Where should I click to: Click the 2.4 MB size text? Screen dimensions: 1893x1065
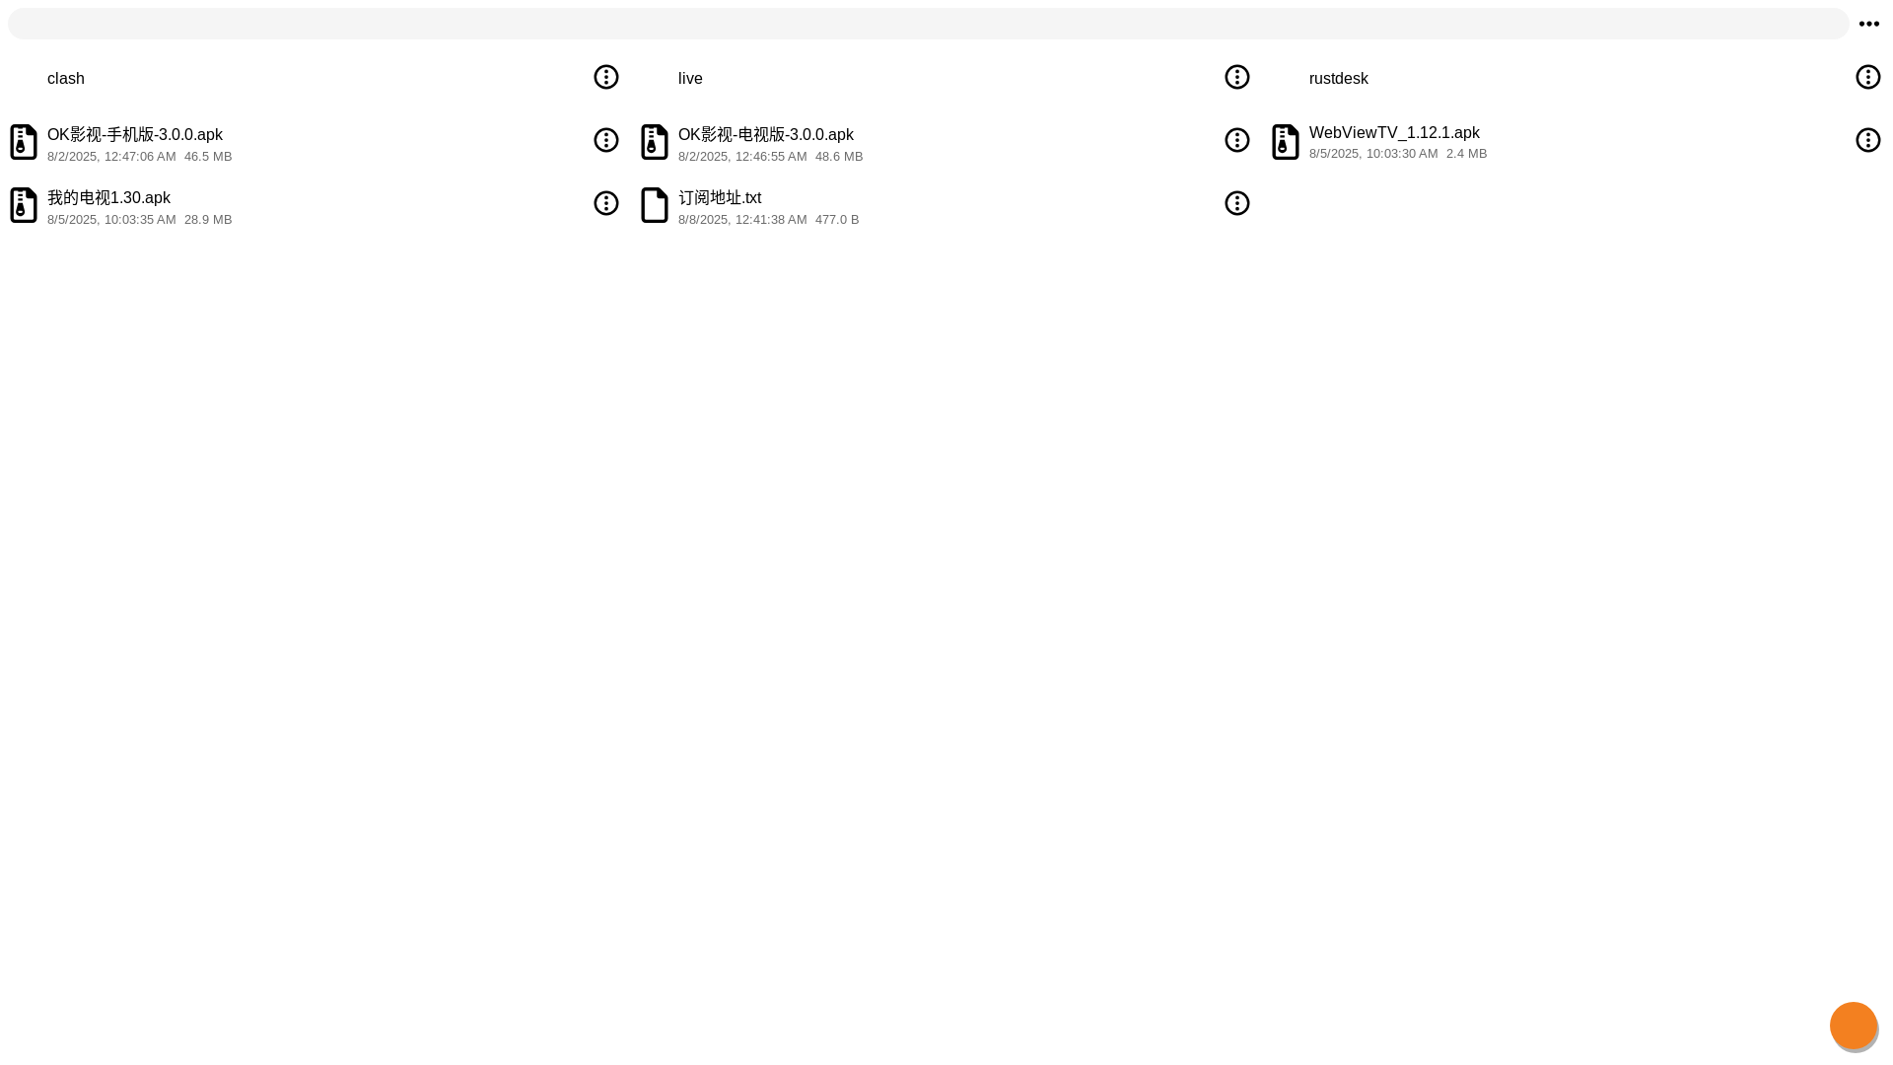(1466, 154)
